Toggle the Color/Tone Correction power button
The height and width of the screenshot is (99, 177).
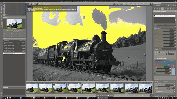(x=154, y=11)
